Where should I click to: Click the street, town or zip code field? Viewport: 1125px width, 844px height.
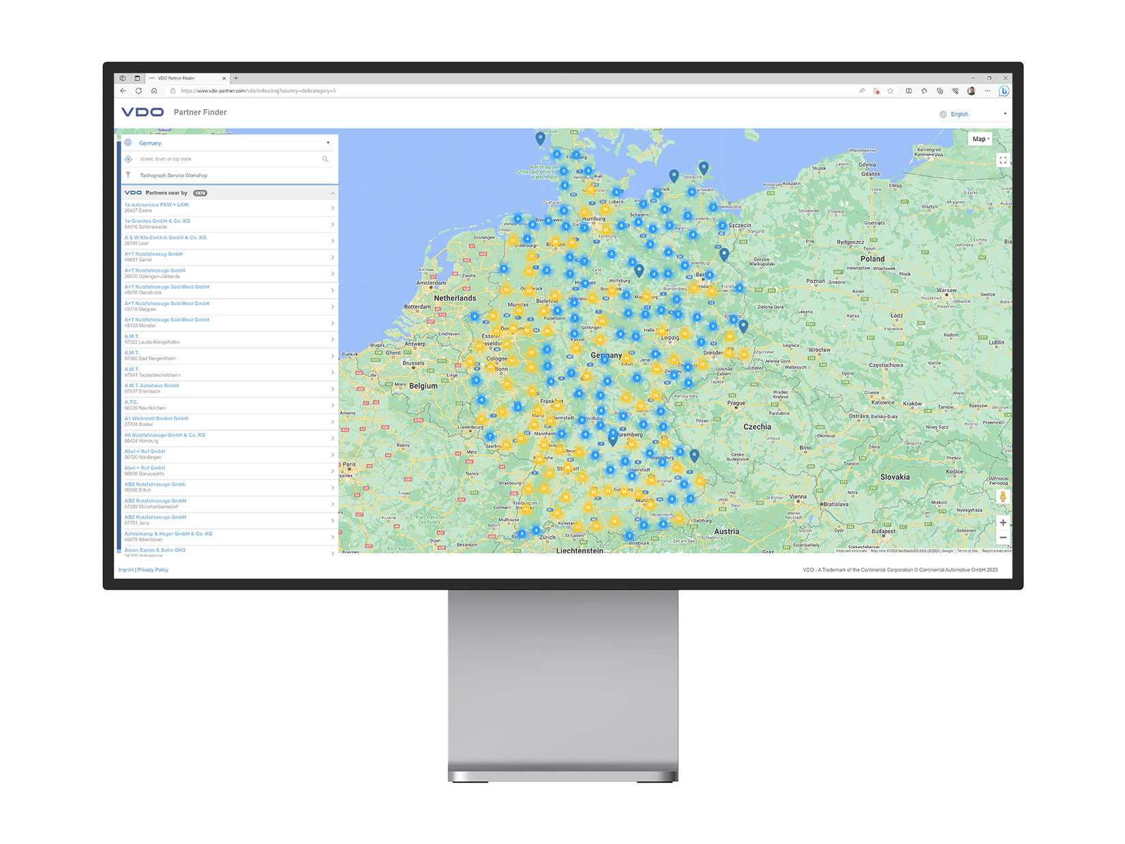pos(225,159)
